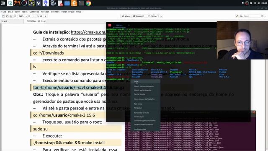268x151 pixels.
Task: Open the 242% zoom level dropdown
Action: click(x=26, y=16)
